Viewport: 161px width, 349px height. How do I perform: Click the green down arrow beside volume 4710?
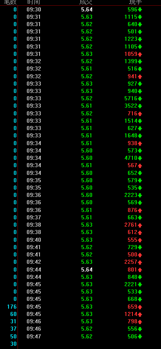pos(140,158)
